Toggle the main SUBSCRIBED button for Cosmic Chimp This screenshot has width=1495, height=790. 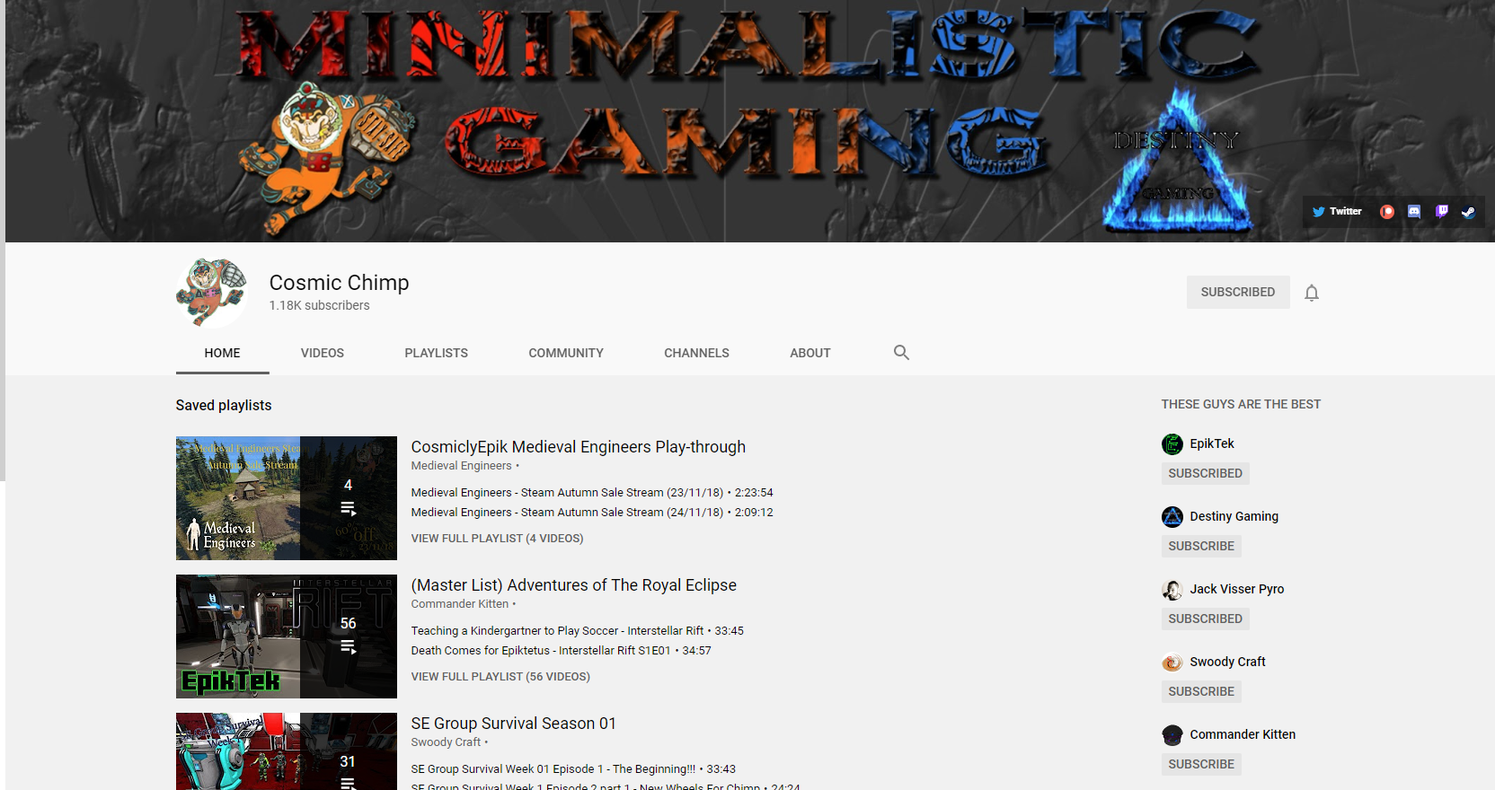coord(1237,293)
